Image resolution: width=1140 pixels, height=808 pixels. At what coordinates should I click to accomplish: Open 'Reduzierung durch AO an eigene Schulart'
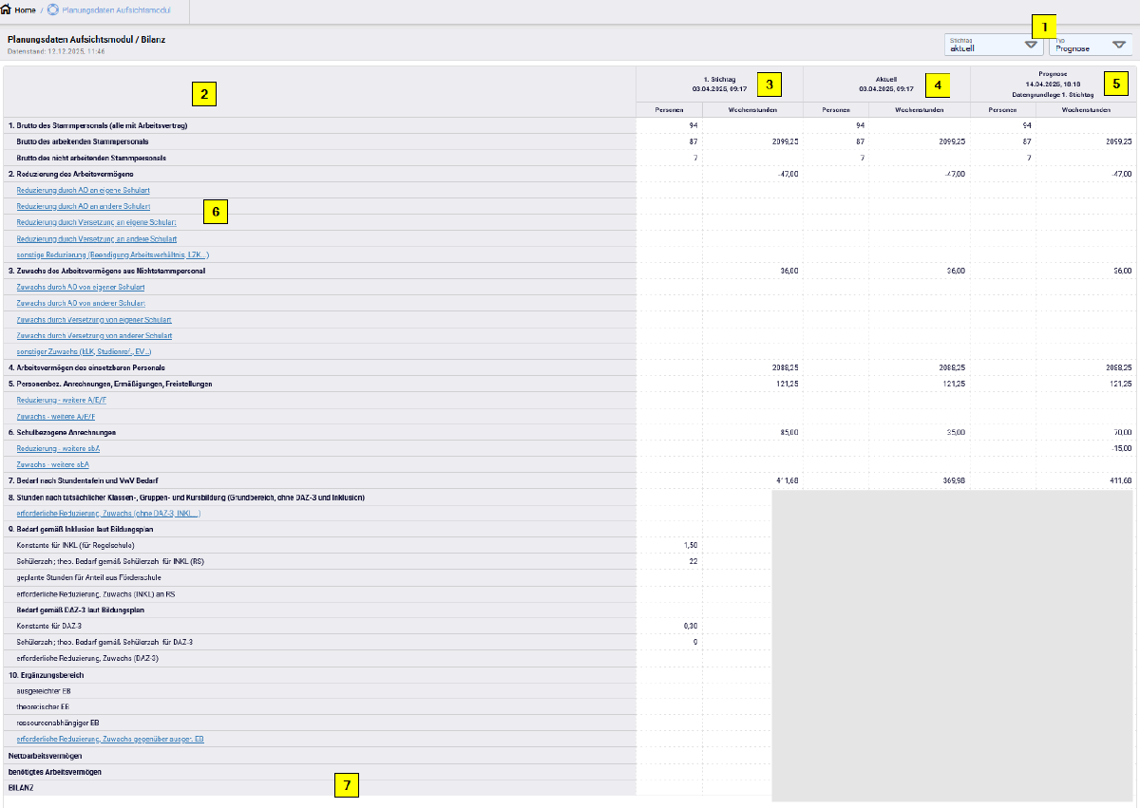[x=83, y=190]
